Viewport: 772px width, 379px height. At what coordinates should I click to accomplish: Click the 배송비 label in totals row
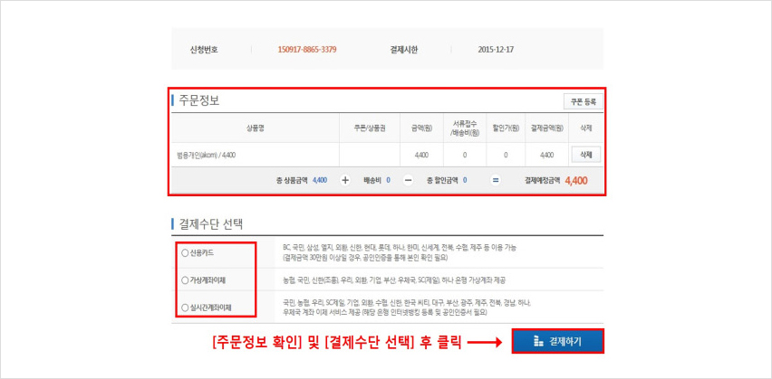click(x=372, y=180)
